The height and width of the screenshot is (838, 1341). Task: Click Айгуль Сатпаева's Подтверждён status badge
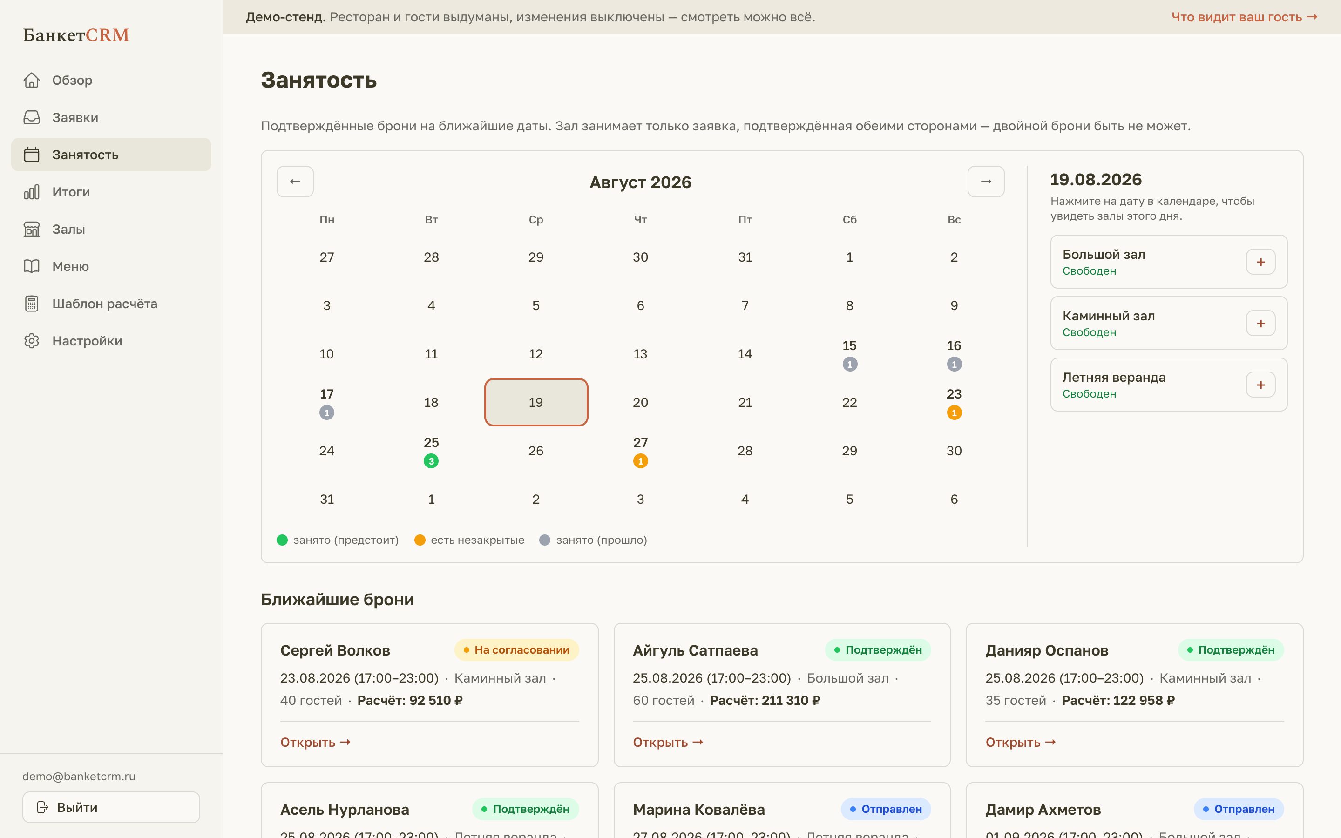click(x=878, y=650)
